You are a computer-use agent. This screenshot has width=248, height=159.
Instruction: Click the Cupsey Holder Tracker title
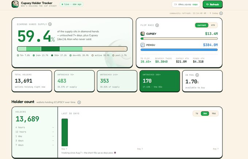(36, 3)
